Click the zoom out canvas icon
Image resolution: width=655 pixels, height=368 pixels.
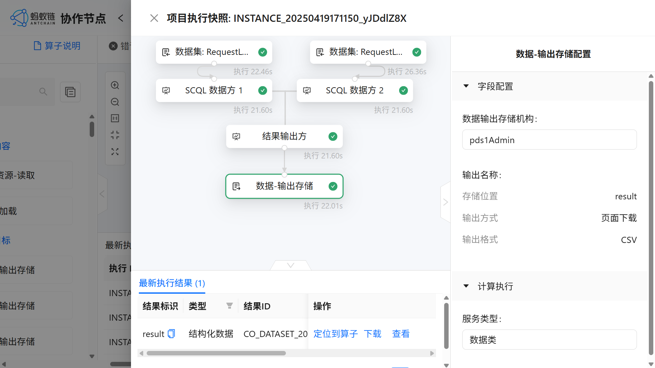tap(115, 102)
